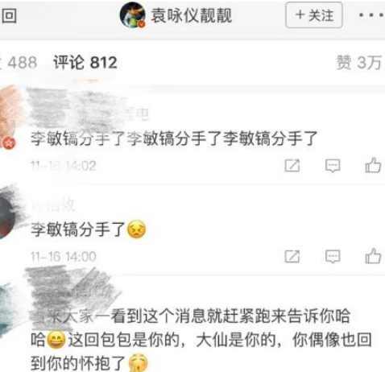
Task: Open first commenter's avatar with red badge
Action: point(10,117)
